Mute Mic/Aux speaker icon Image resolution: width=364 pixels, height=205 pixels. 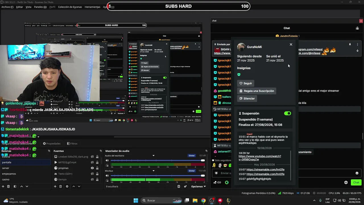pos(107,175)
